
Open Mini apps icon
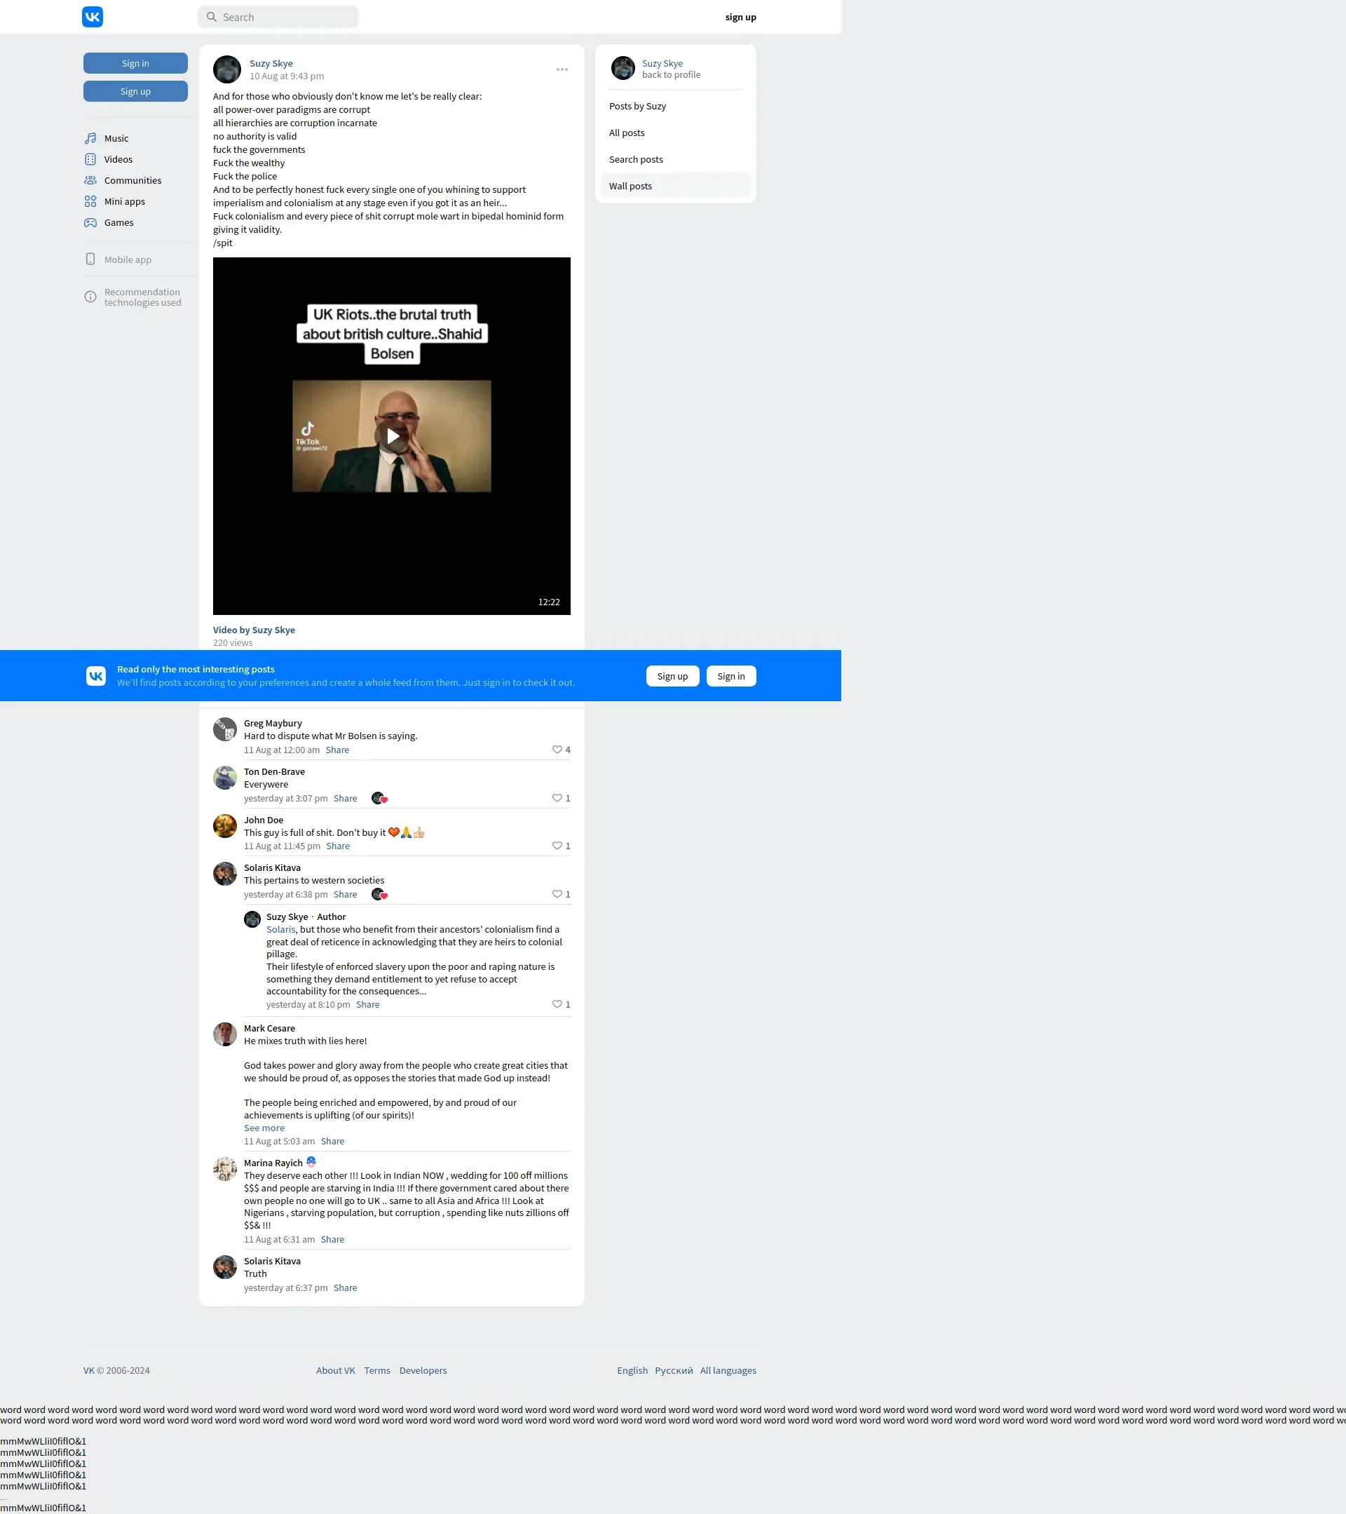pos(90,201)
